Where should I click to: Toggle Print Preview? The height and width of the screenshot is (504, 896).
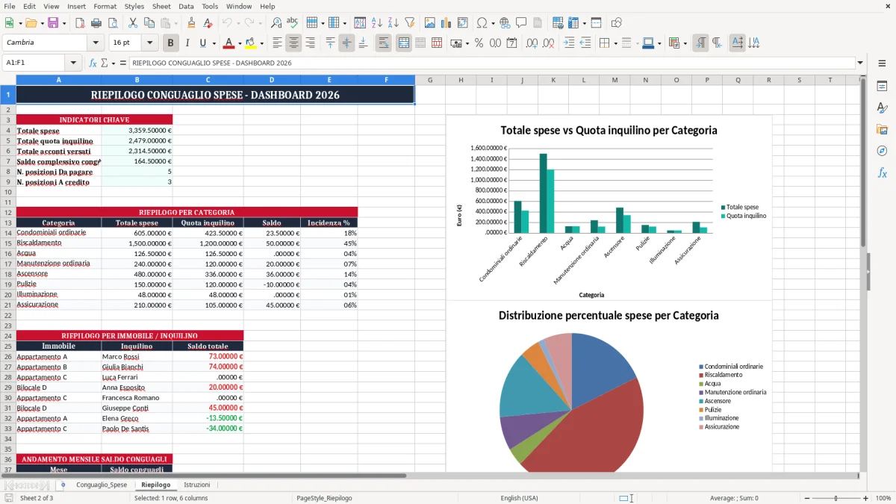click(113, 23)
